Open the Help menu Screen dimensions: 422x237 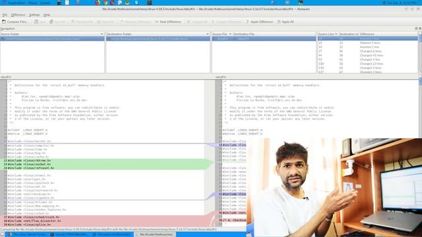[x=47, y=14]
